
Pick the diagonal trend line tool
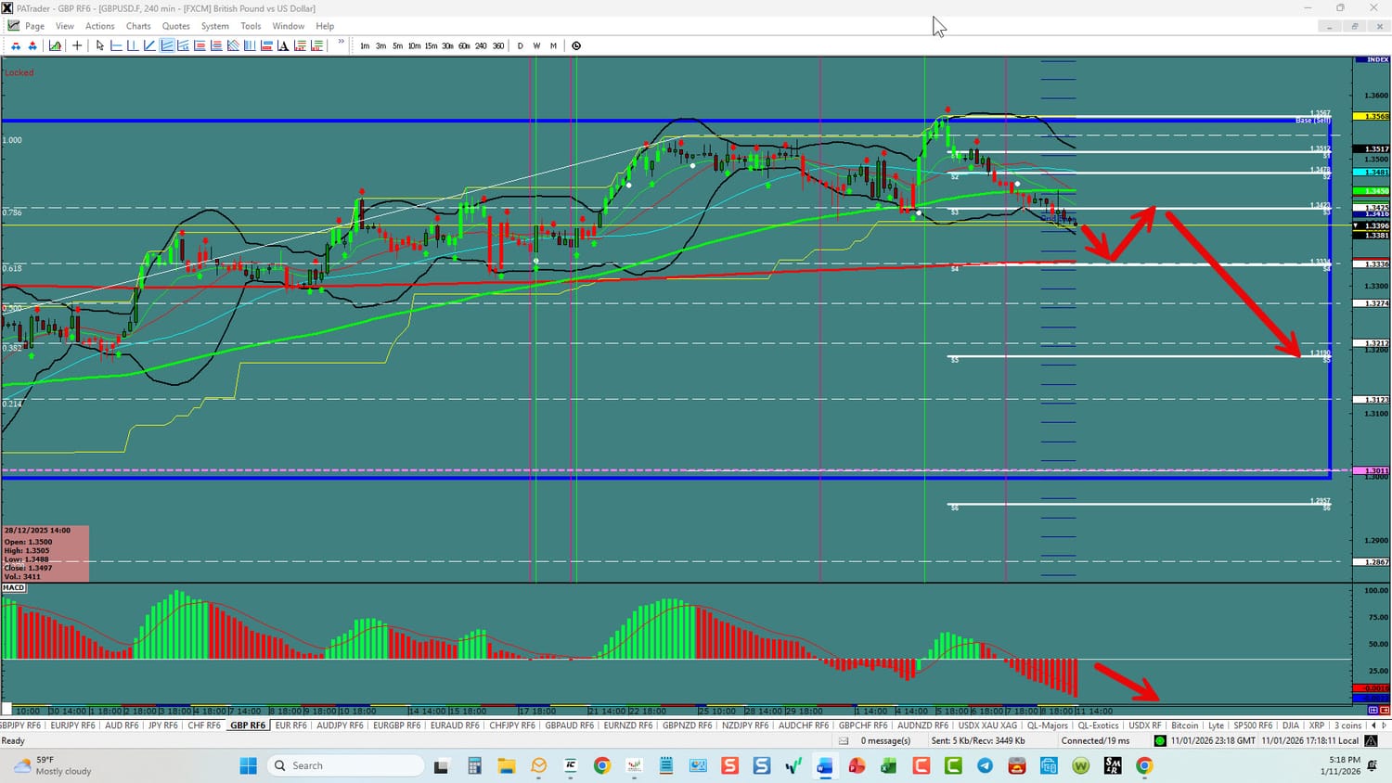tap(149, 45)
